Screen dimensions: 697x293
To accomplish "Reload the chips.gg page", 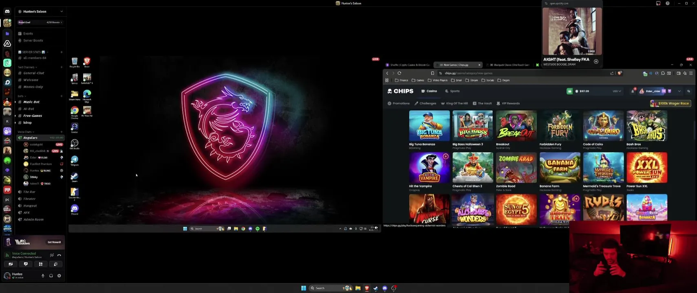I will pyautogui.click(x=399, y=73).
